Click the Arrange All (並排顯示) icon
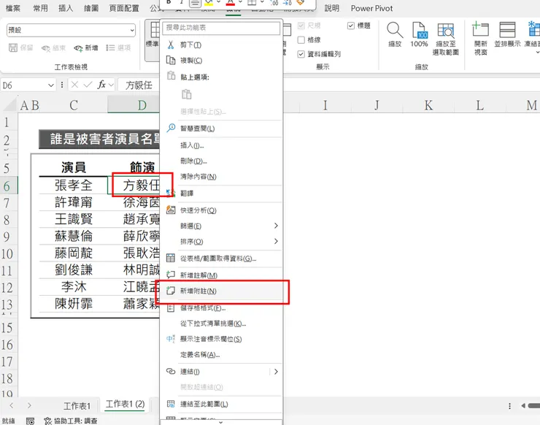Image resolution: width=540 pixels, height=425 pixels. coord(507,30)
